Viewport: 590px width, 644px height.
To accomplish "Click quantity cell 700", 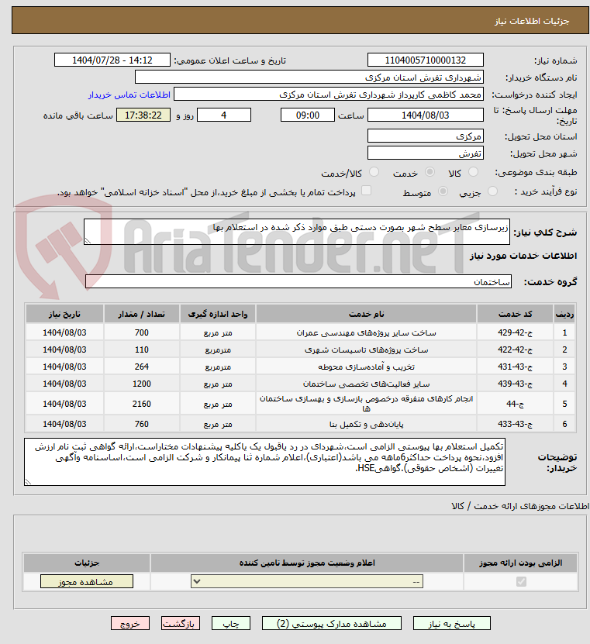I will pos(142,332).
